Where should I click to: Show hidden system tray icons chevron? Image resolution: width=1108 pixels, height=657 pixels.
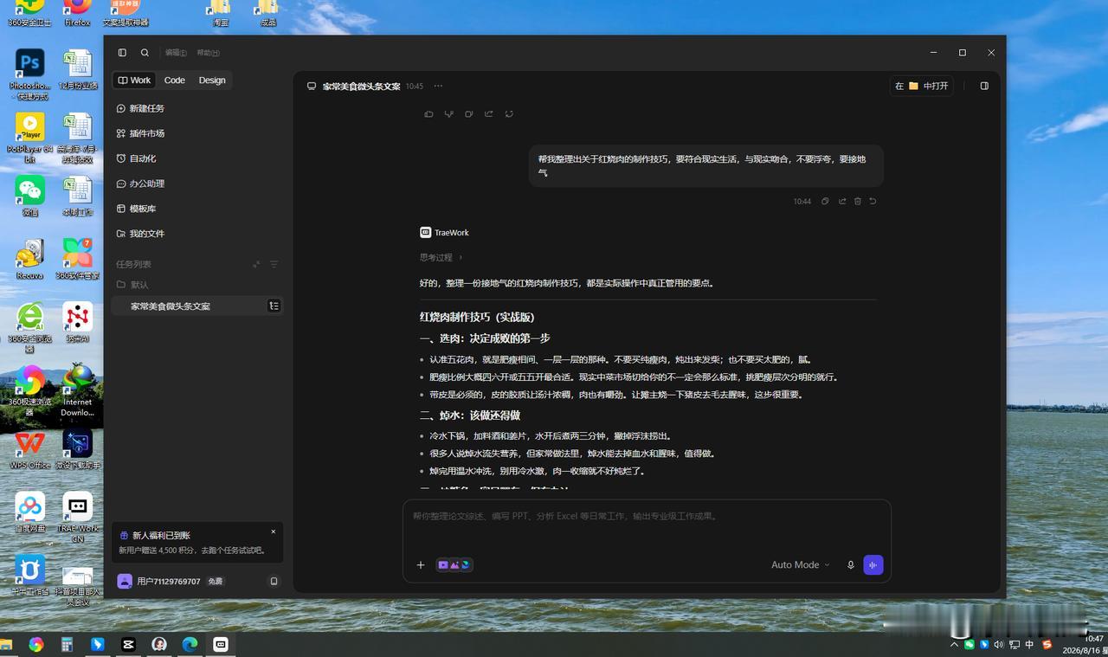tap(955, 645)
